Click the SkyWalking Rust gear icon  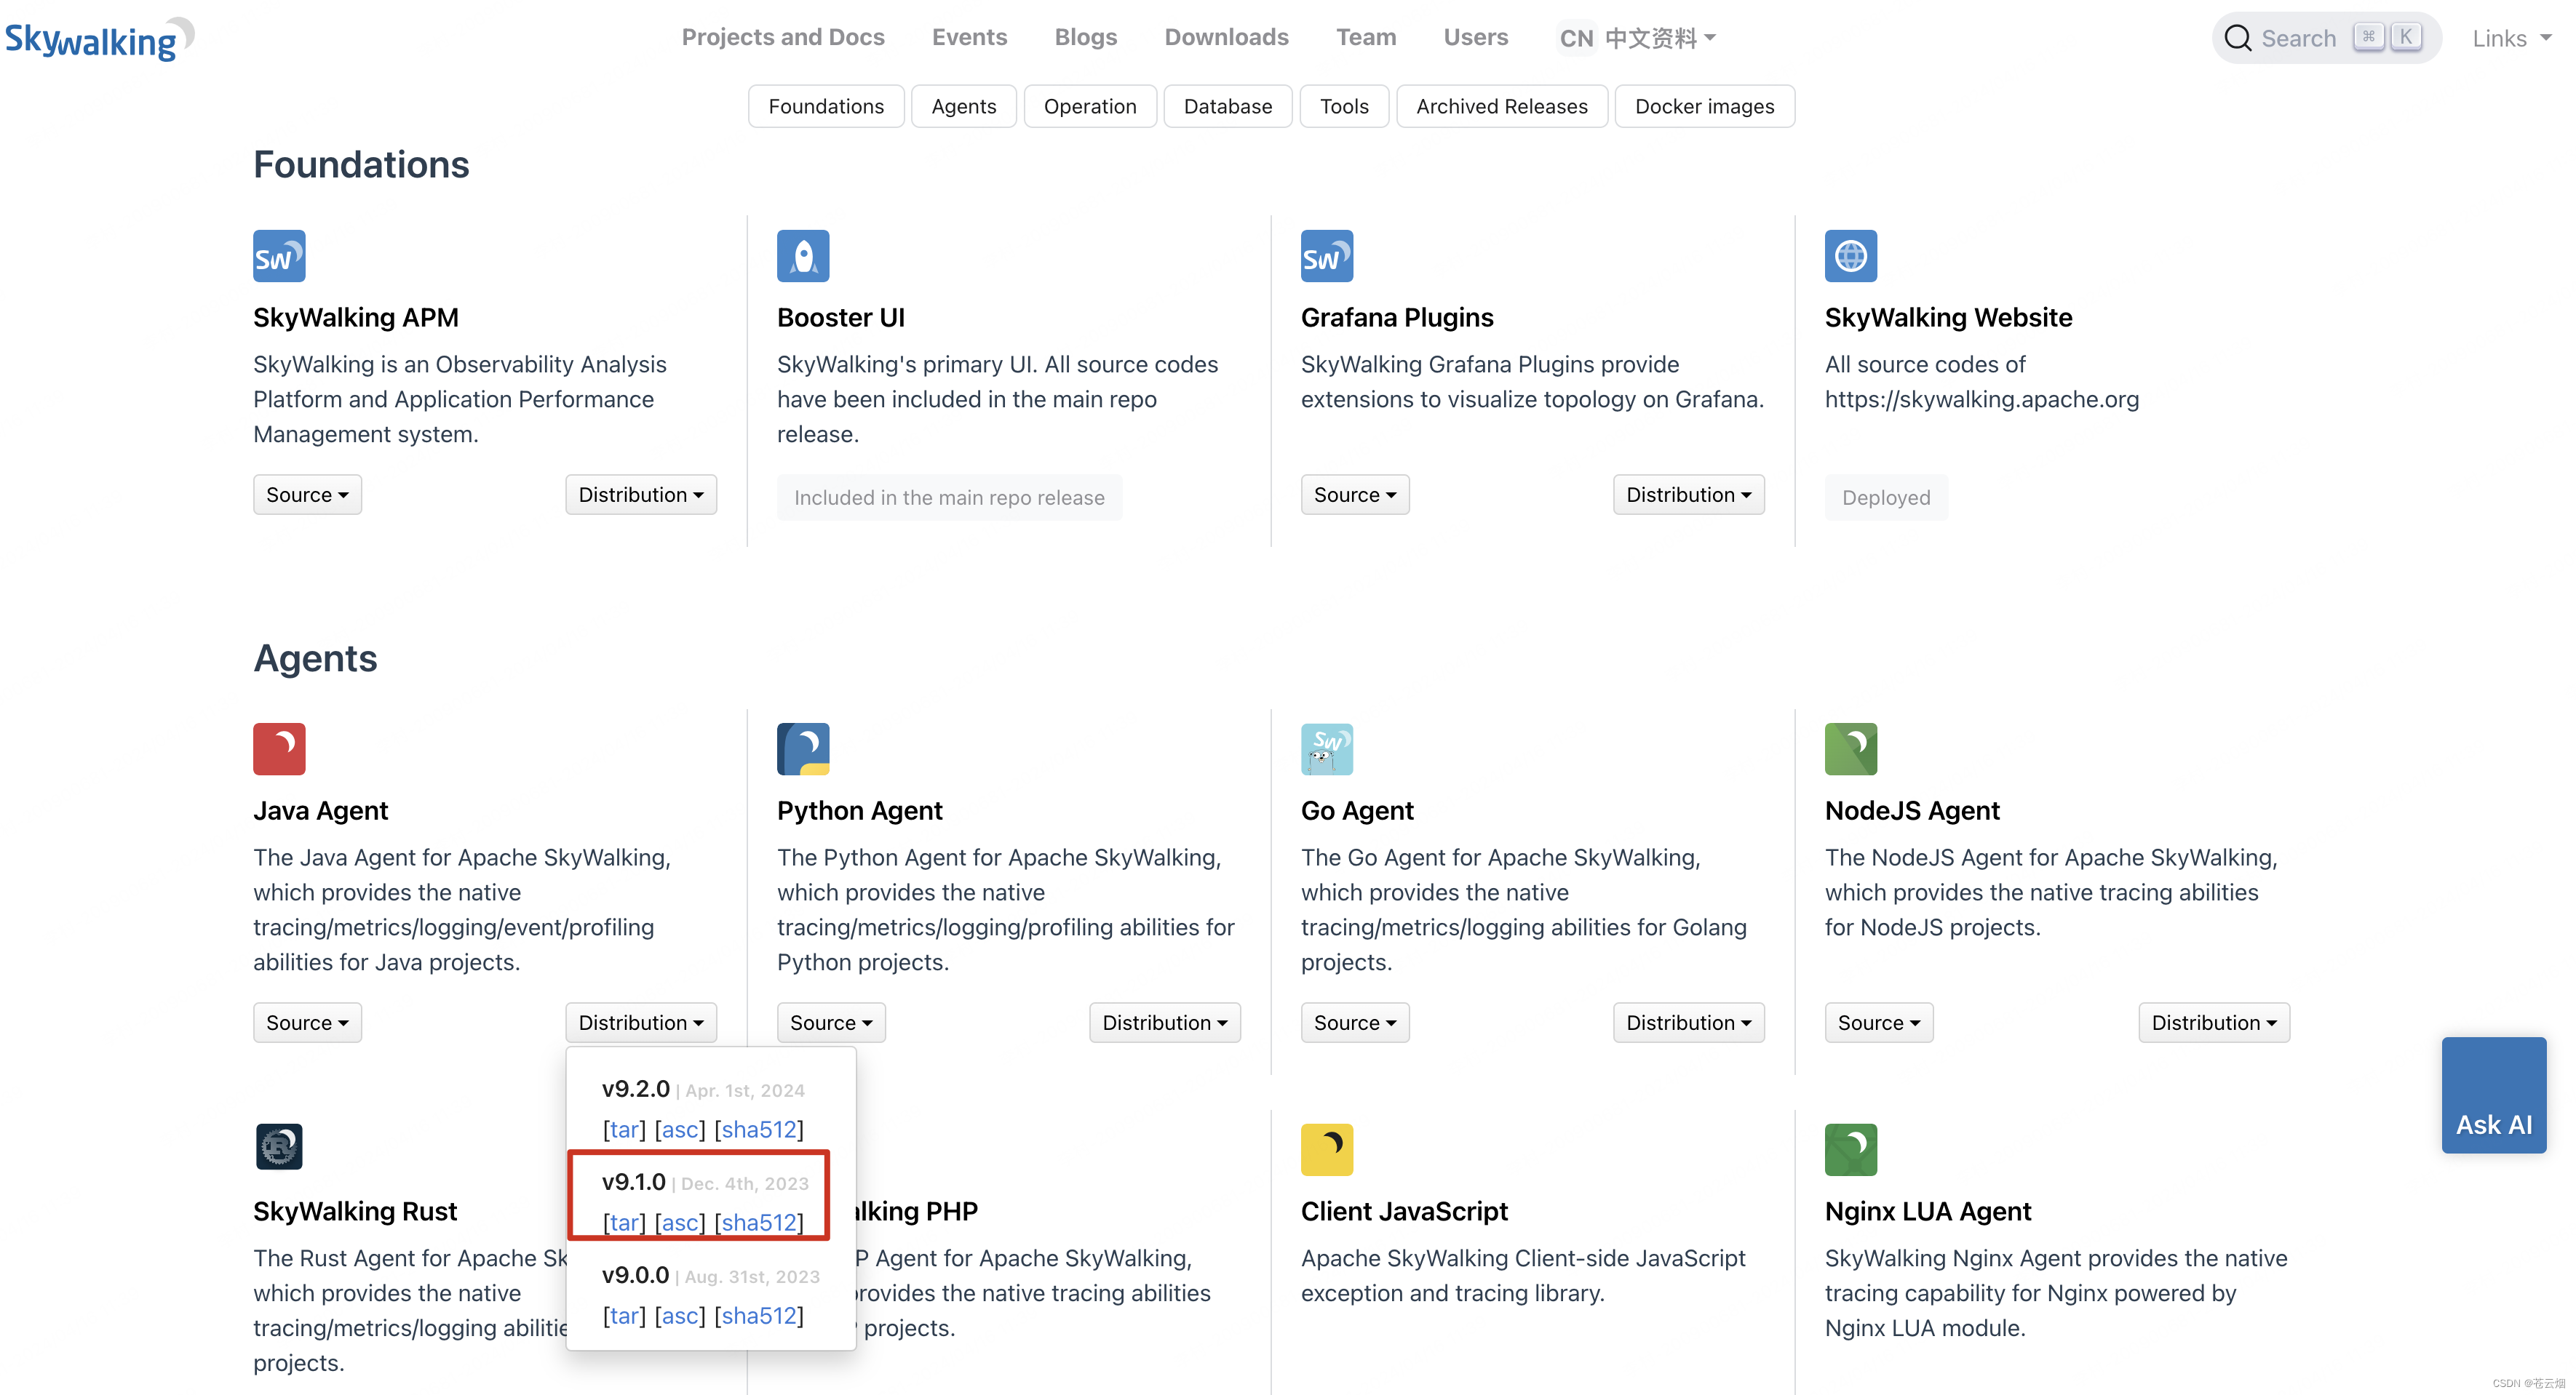279,1147
